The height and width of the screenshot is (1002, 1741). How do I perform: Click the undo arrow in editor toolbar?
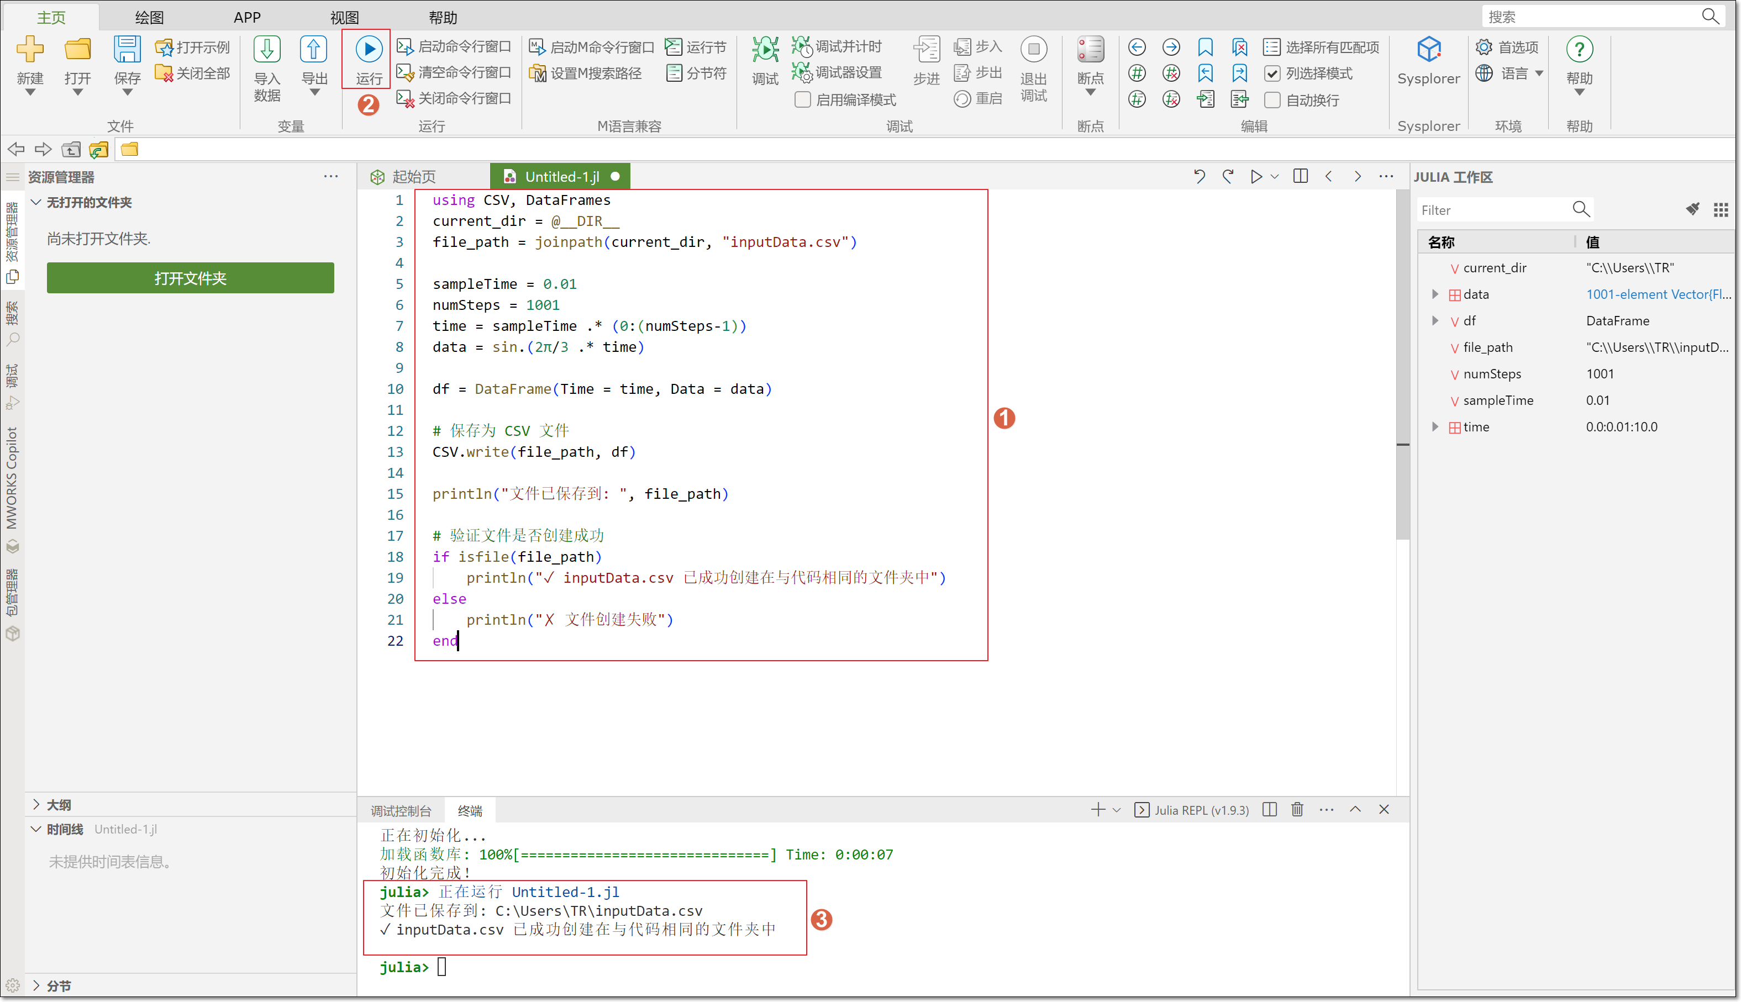point(1199,176)
